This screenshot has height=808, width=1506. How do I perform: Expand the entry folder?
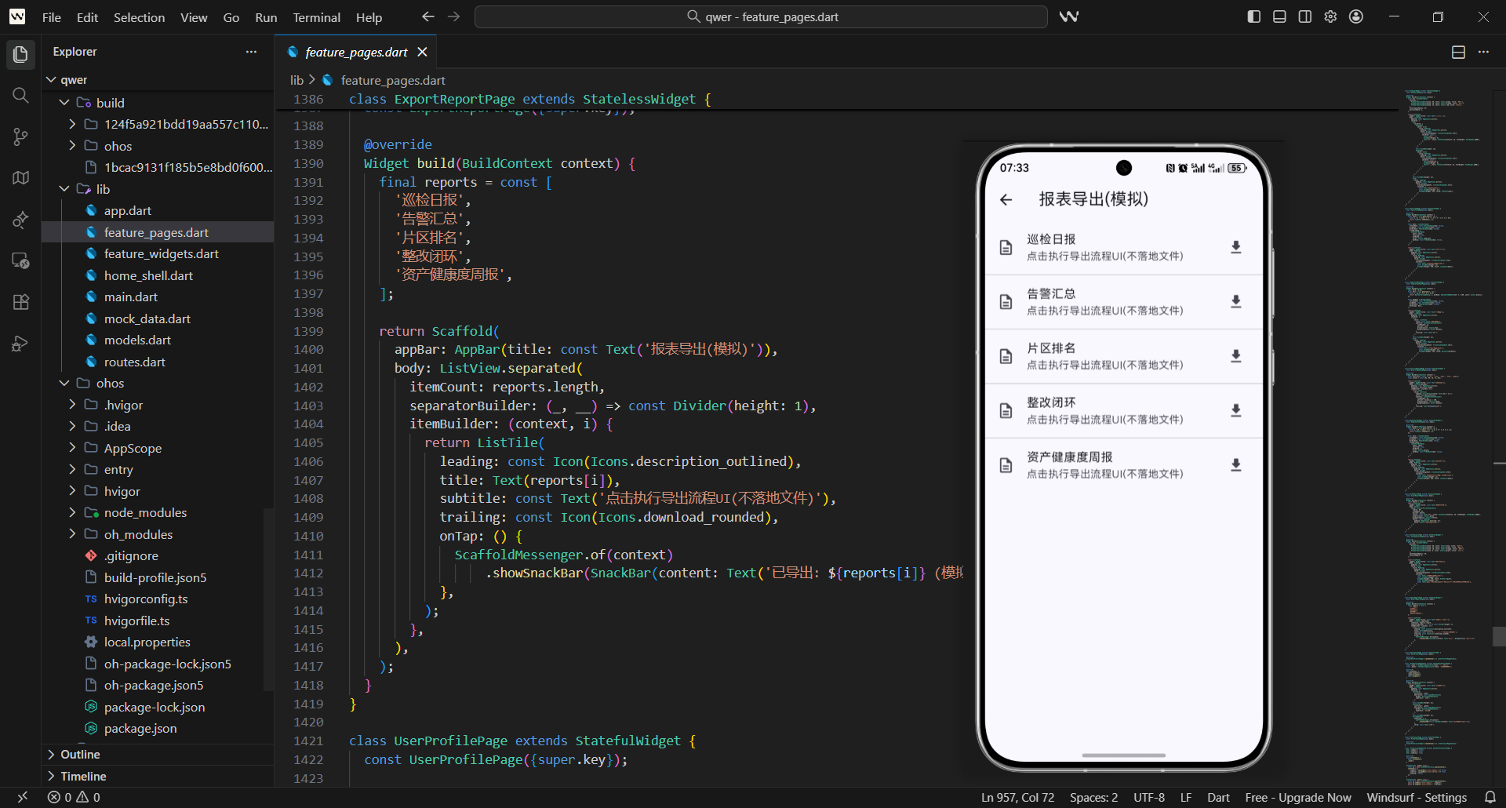point(72,469)
